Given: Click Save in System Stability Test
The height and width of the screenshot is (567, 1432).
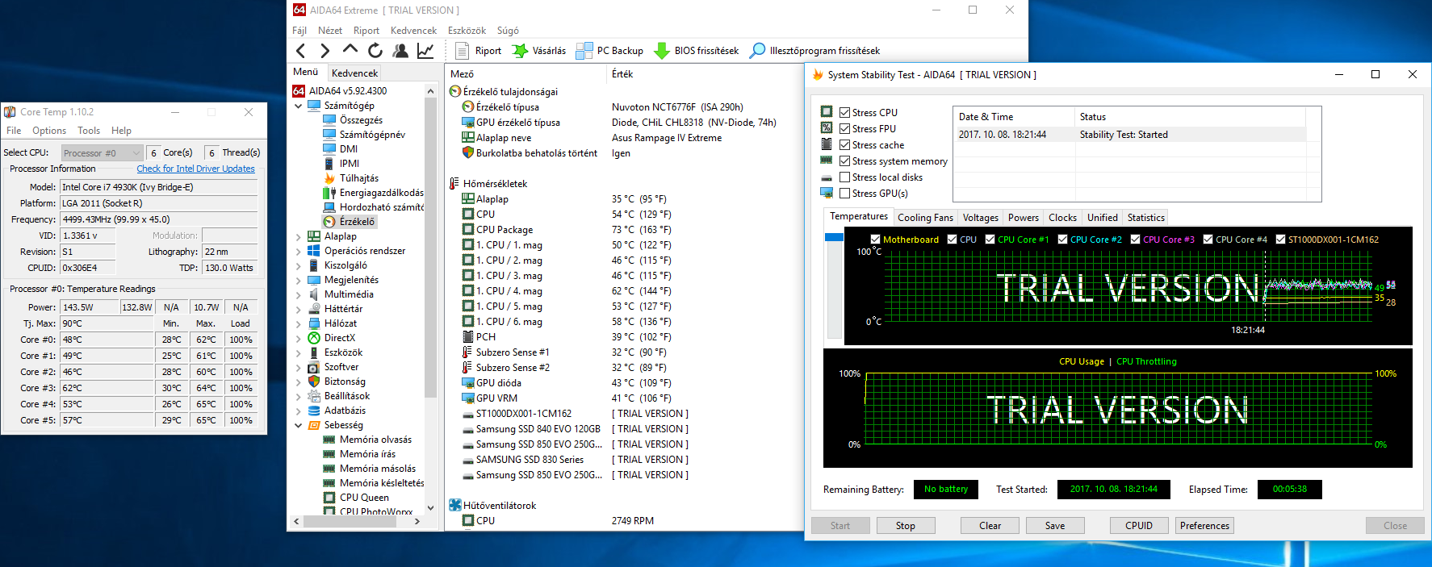Looking at the screenshot, I should [1055, 526].
